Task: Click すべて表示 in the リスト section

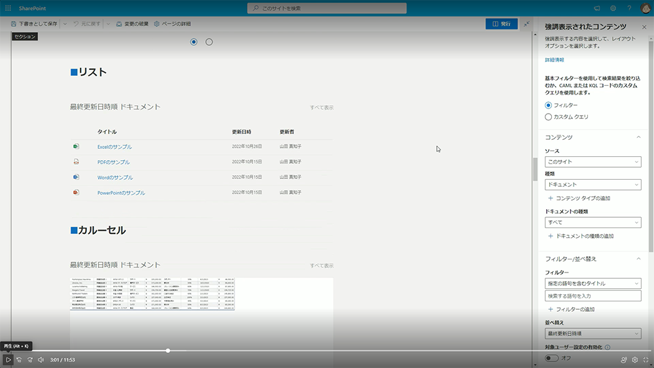Action: click(x=322, y=108)
